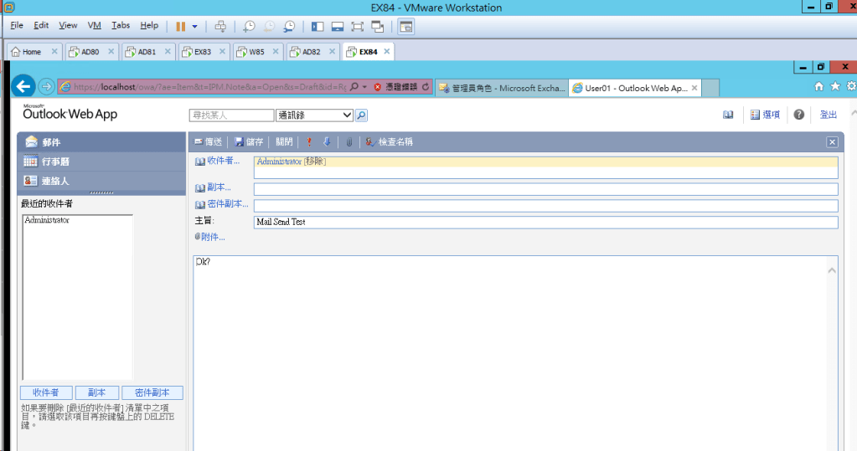This screenshot has height=451, width=857.
Task: Open the help question mark icon
Action: coord(799,115)
